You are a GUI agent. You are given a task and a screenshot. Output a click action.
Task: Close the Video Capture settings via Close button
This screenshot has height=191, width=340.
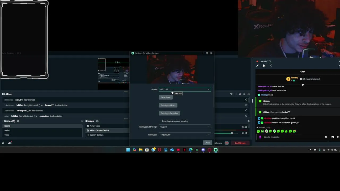207,143
